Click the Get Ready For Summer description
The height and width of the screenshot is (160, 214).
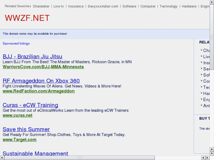tap(64, 134)
